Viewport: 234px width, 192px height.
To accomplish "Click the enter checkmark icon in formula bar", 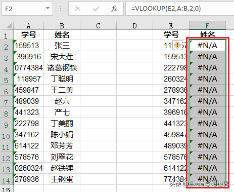I will pos(96,9).
